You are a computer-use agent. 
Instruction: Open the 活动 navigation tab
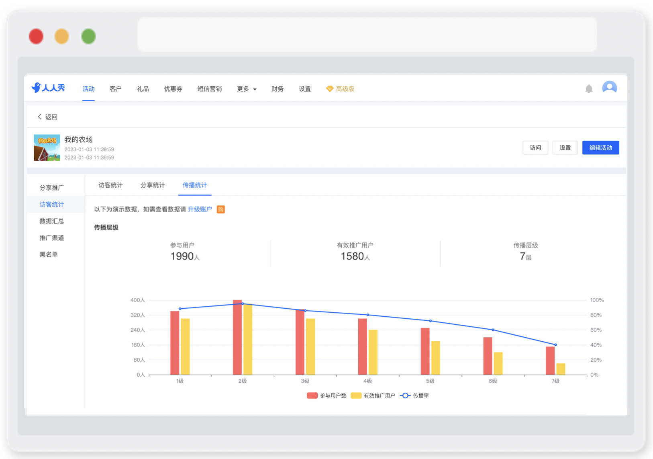click(x=88, y=89)
